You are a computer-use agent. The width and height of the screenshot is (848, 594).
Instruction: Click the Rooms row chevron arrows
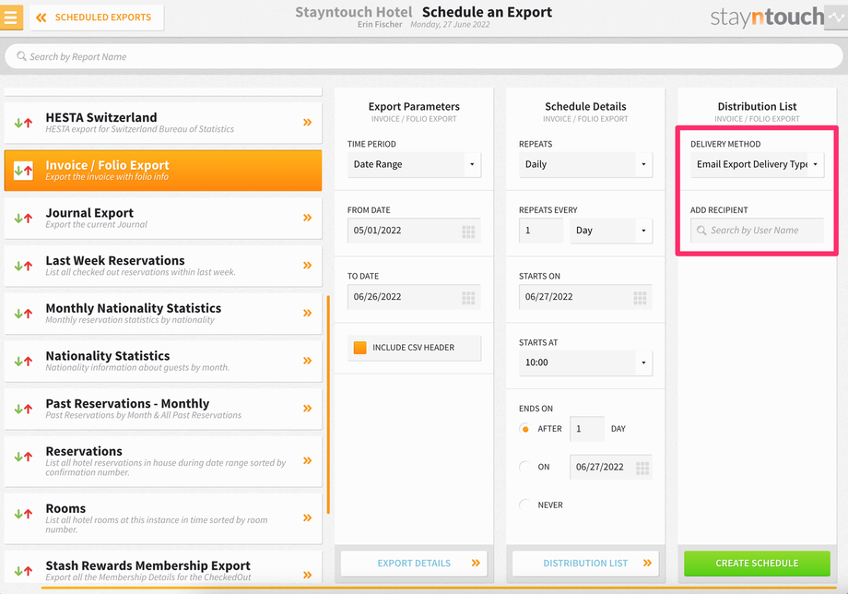coord(307,517)
